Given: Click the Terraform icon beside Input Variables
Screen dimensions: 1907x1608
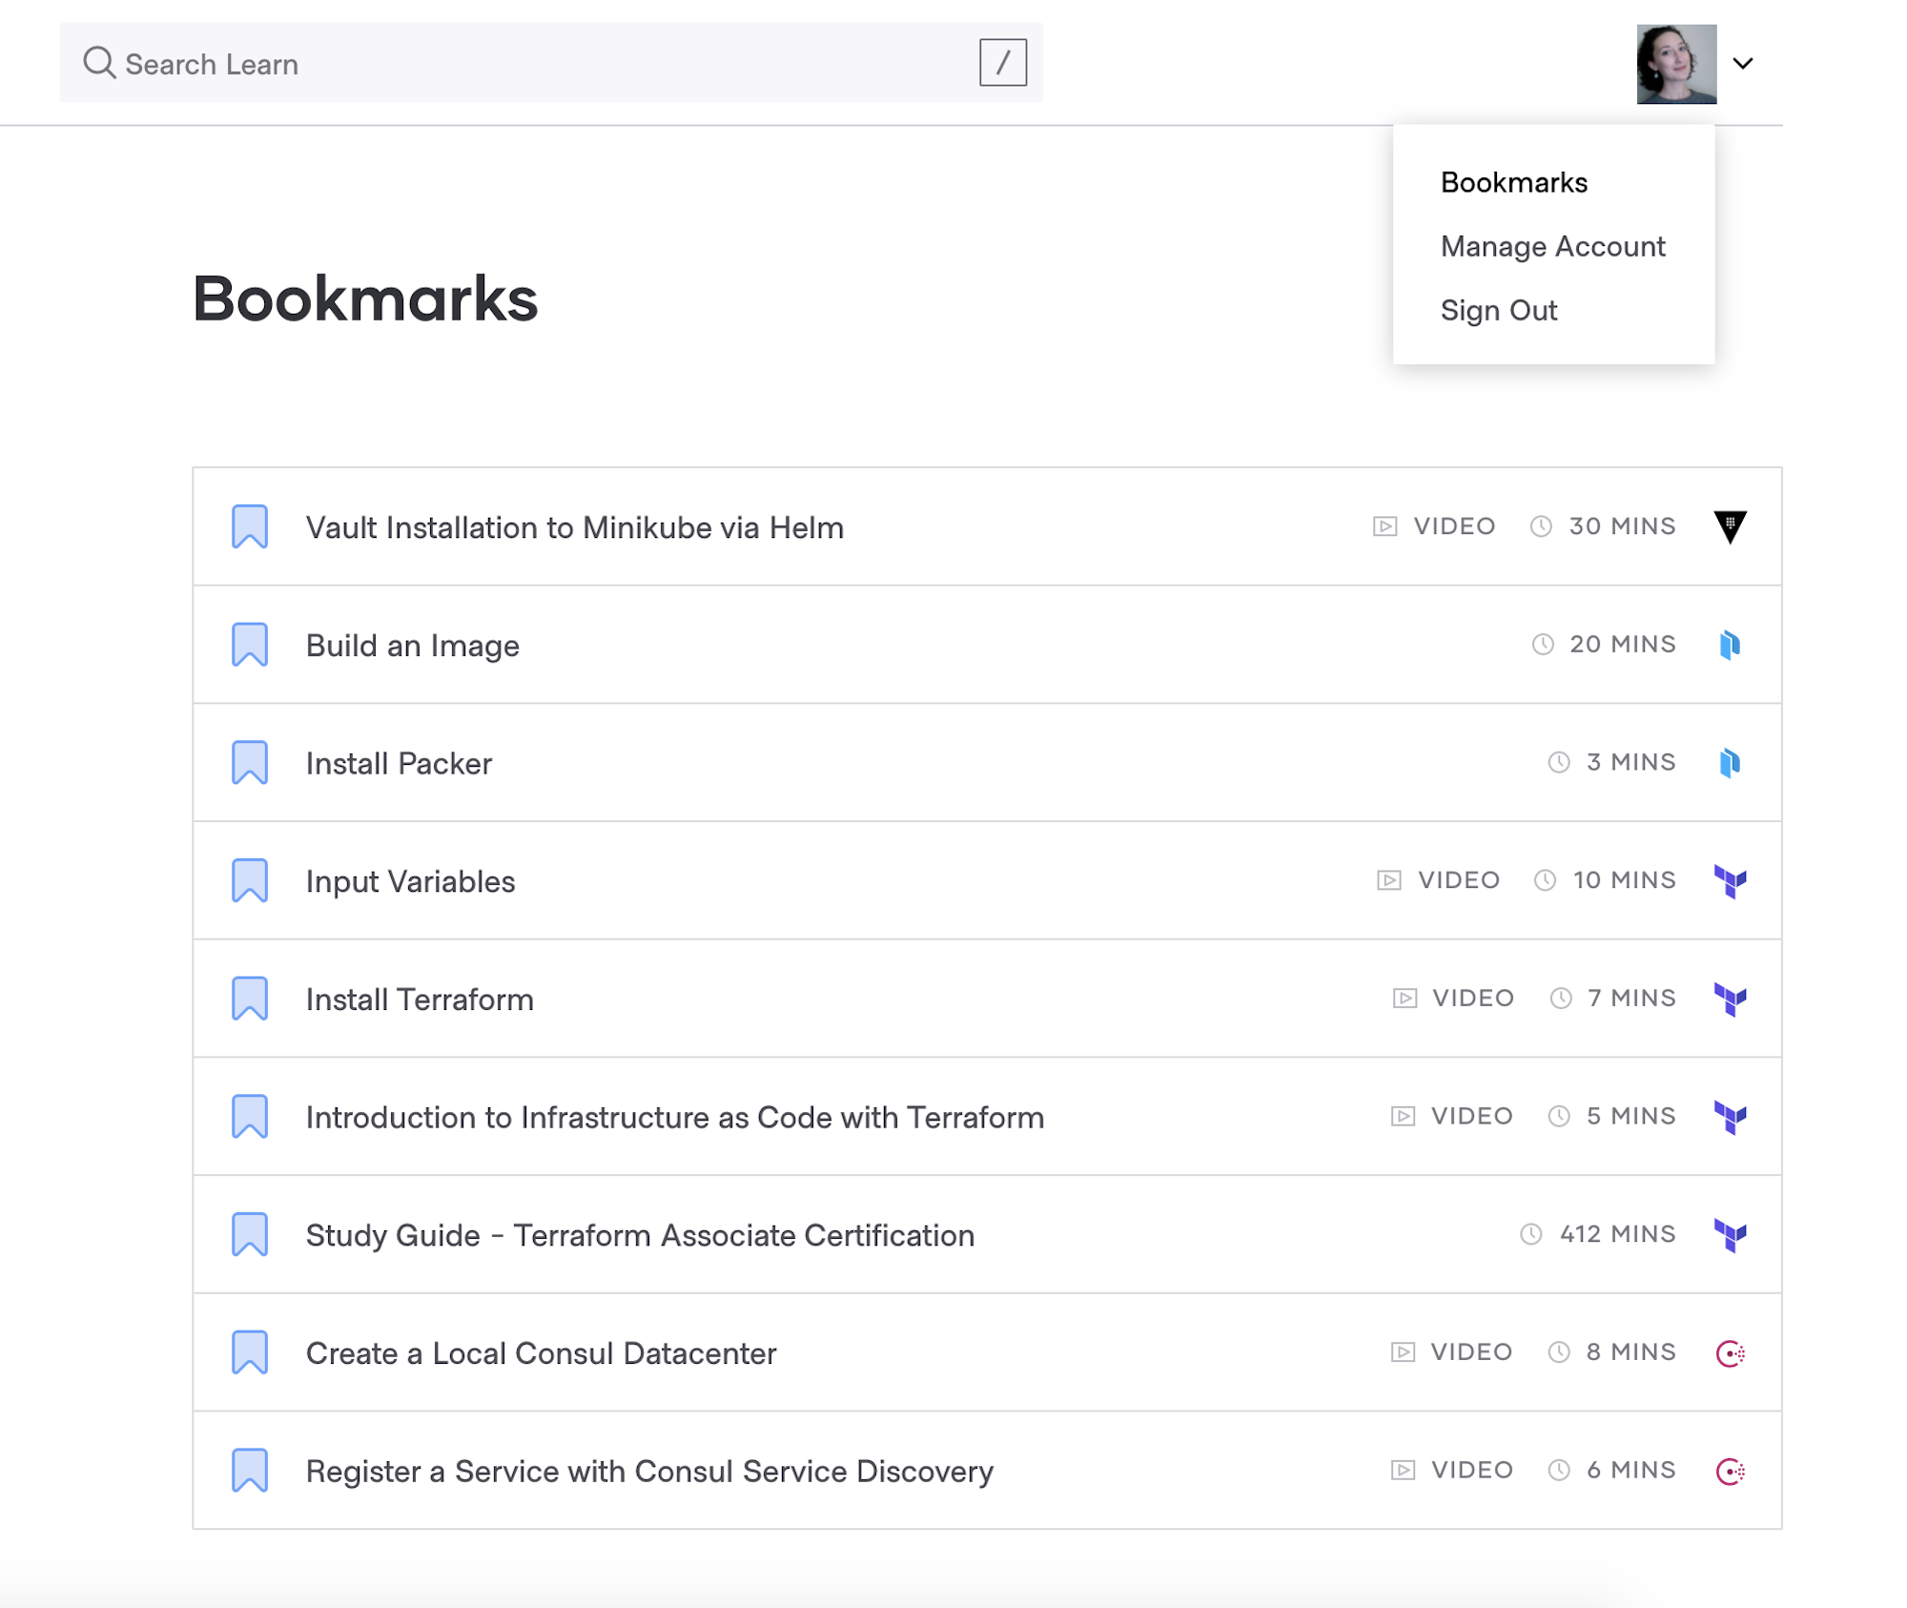Looking at the screenshot, I should [x=1732, y=881].
